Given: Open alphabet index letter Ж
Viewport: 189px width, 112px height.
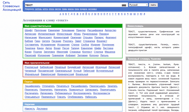Looking at the screenshot, I should pos(77,14).
